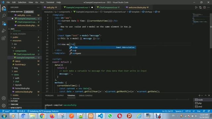Click the Vue language mode selector
The image size is (212, 119).
coord(199,111)
